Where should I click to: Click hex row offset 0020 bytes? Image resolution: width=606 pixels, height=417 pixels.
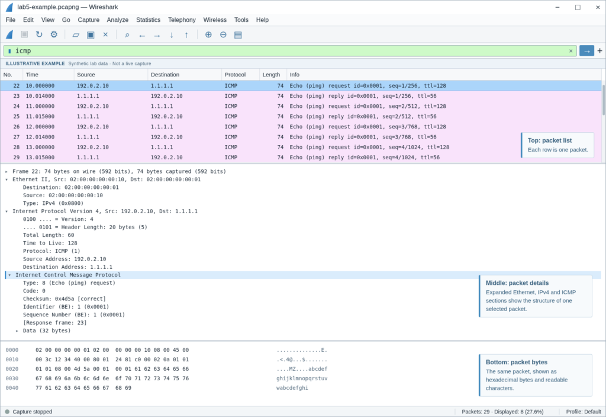[112, 369]
